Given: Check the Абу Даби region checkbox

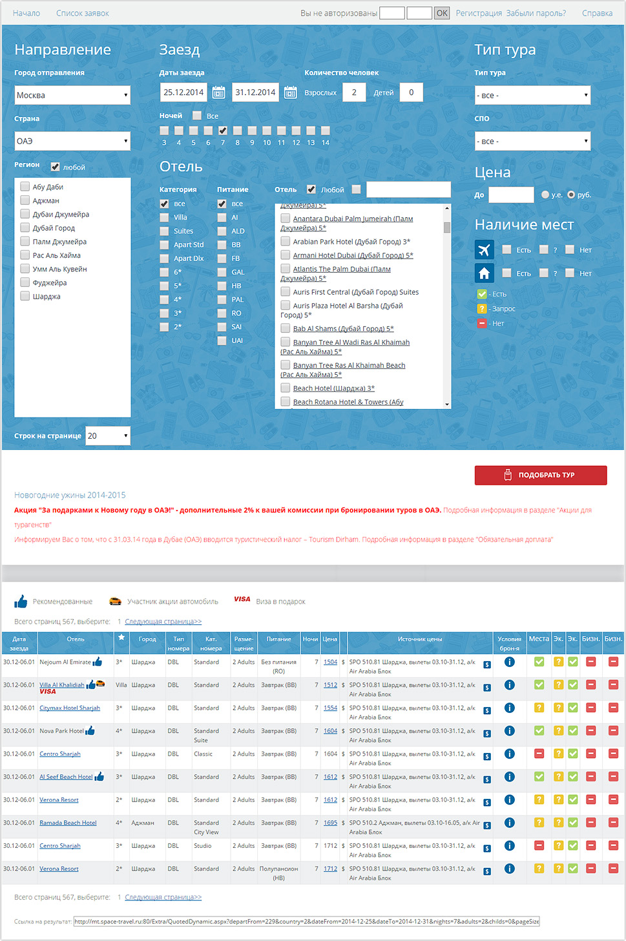Looking at the screenshot, I should (x=25, y=187).
